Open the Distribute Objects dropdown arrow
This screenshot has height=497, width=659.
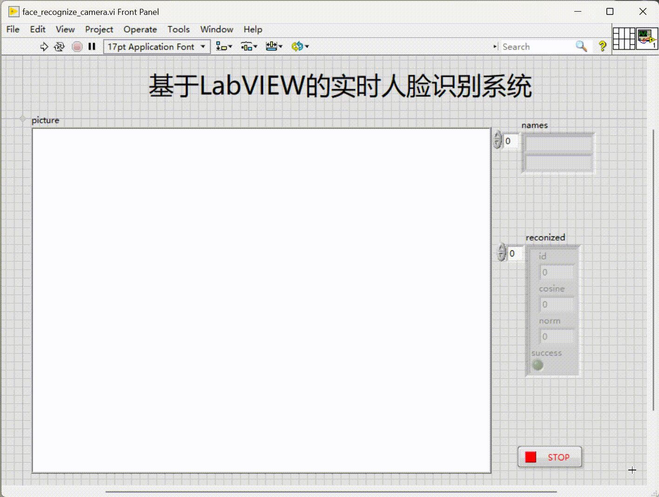255,47
